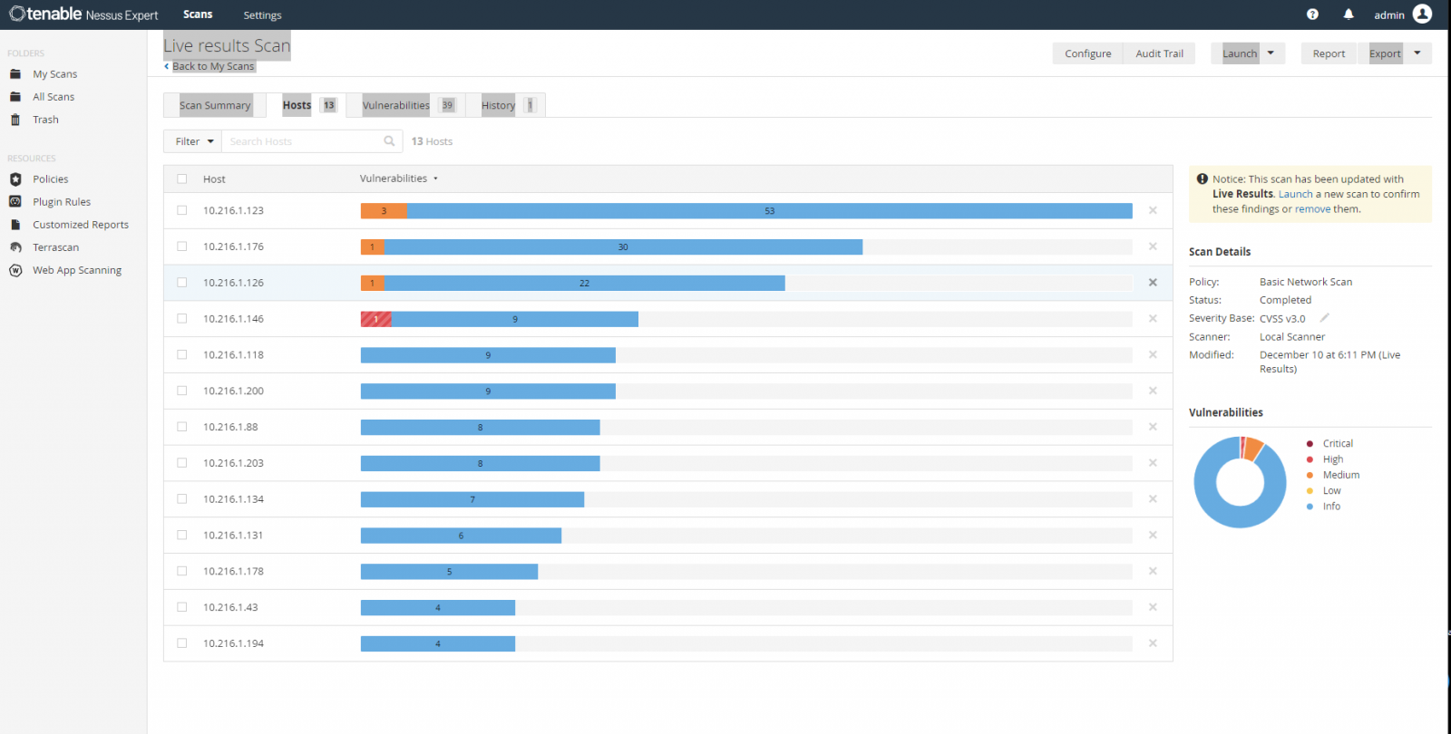This screenshot has height=734, width=1451.
Task: Click the Launch button
Action: tap(1240, 53)
